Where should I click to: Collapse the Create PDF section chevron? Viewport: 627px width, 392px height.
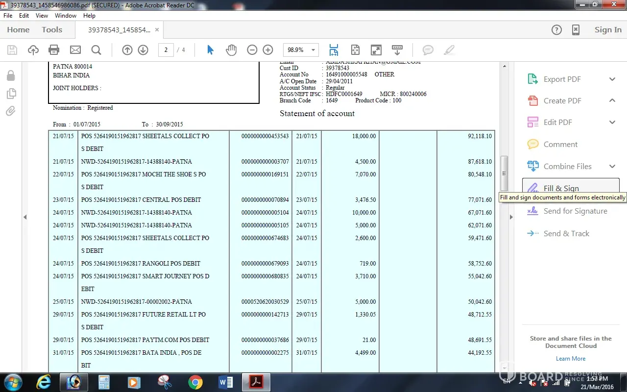[x=612, y=100]
